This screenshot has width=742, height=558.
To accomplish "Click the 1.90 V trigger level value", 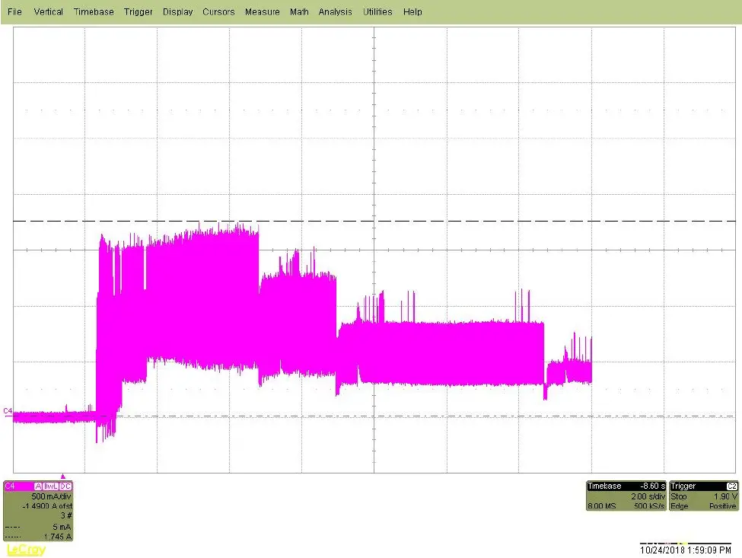I will pos(726,496).
